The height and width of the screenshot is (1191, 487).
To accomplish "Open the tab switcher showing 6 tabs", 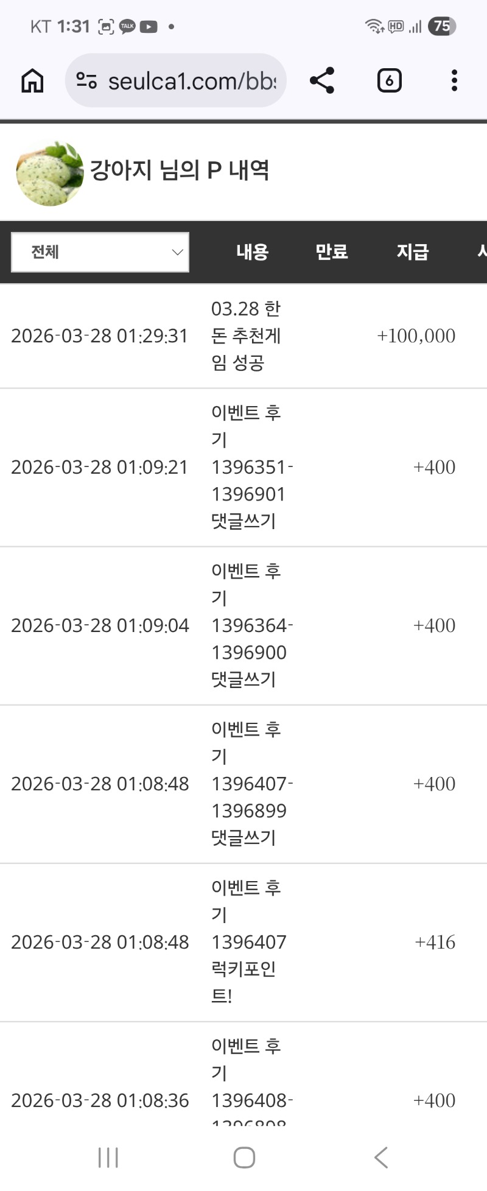I will [389, 80].
